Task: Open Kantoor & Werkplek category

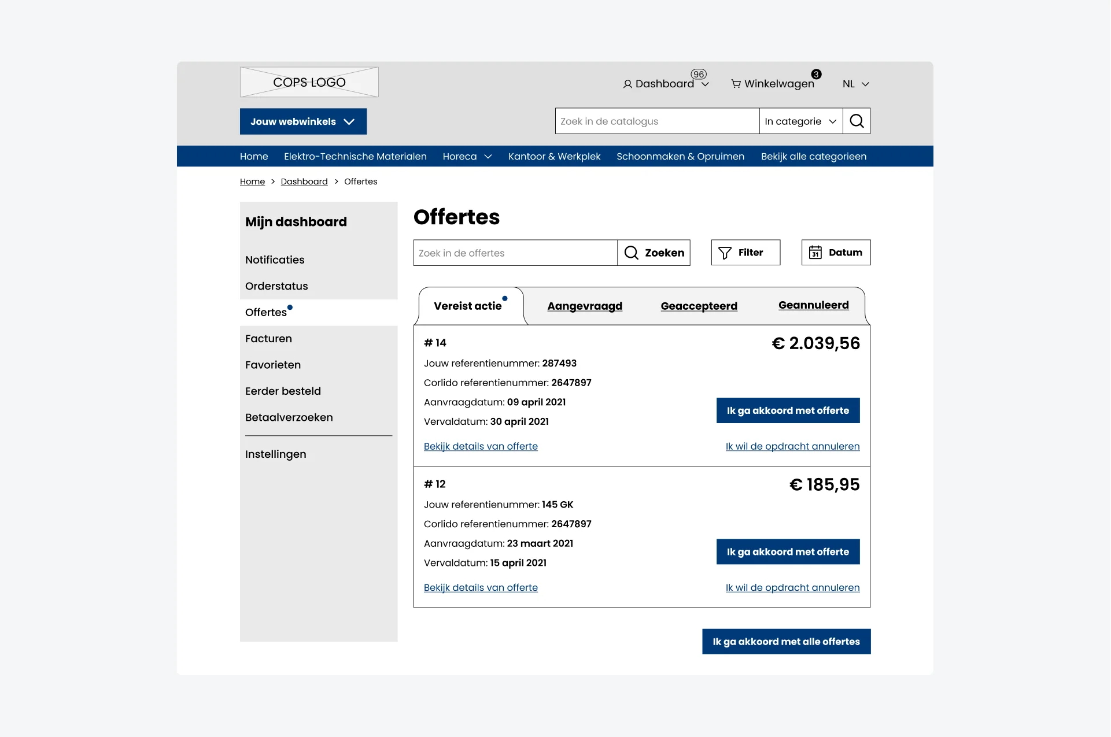Action: coord(554,157)
